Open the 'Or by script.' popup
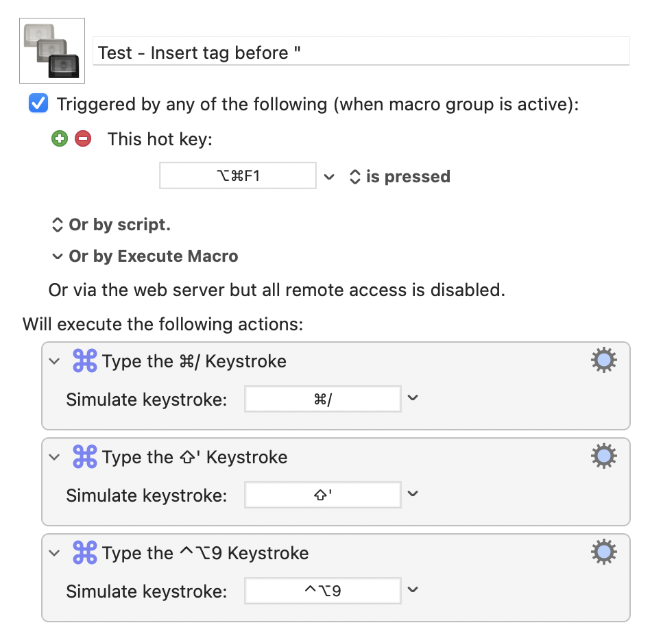This screenshot has width=650, height=636. pos(110,225)
